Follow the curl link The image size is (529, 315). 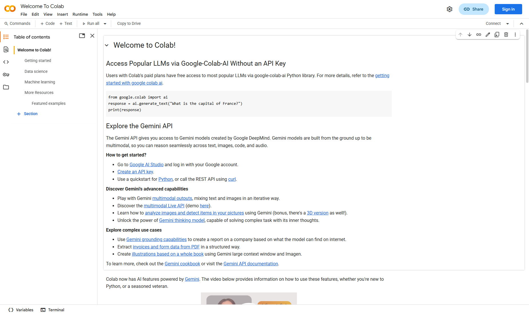232,179
